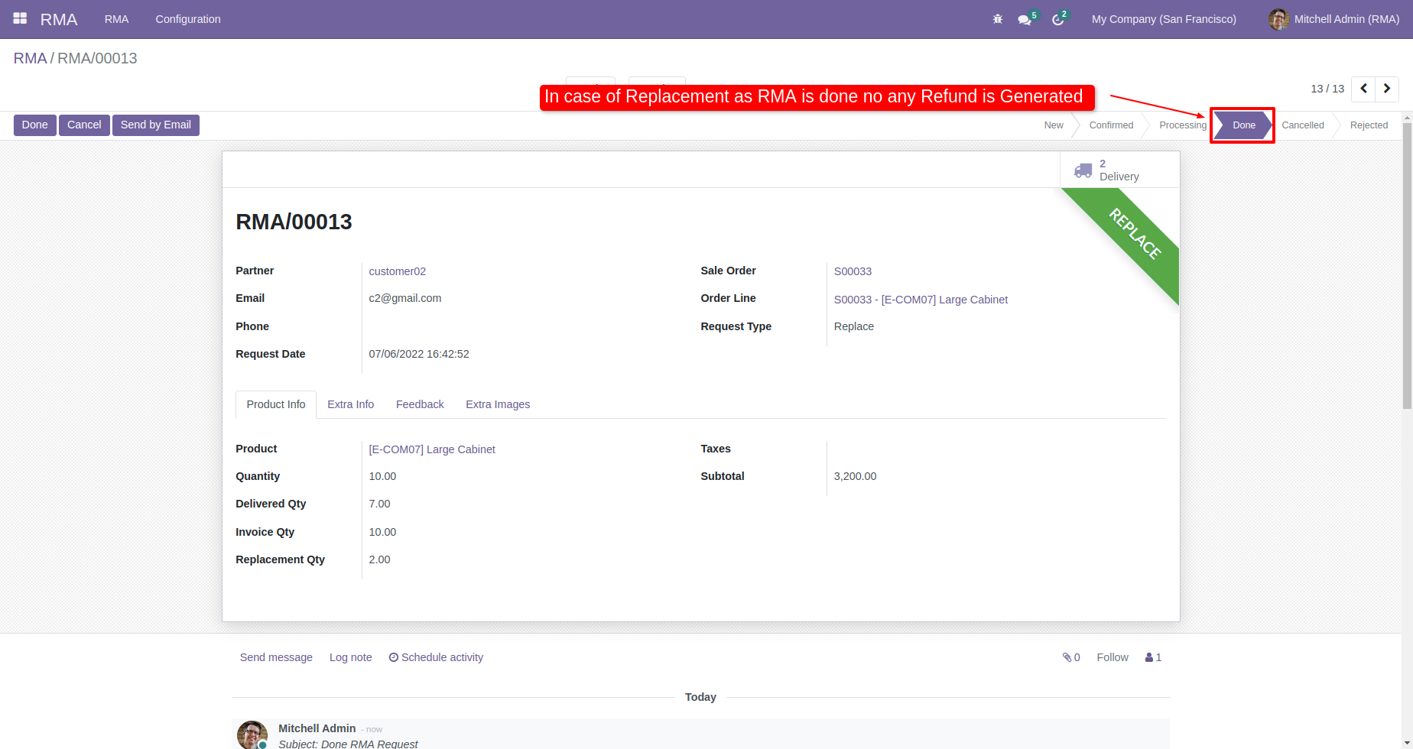Open the Mitchell Admin (RMA) user menu
The image size is (1413, 749).
(1334, 19)
